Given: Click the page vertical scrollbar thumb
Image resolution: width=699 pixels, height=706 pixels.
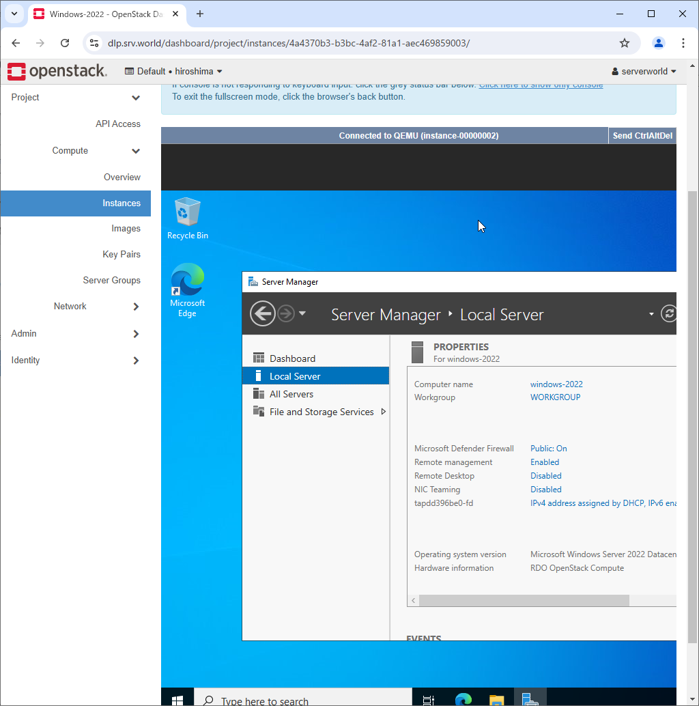Looking at the screenshot, I should (x=692, y=417).
